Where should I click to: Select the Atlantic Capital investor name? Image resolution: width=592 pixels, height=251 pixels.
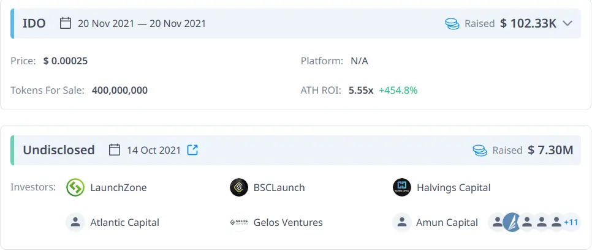(x=124, y=222)
